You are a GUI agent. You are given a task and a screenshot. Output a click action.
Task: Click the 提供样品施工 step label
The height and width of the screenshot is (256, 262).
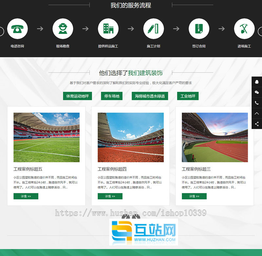point(108,46)
